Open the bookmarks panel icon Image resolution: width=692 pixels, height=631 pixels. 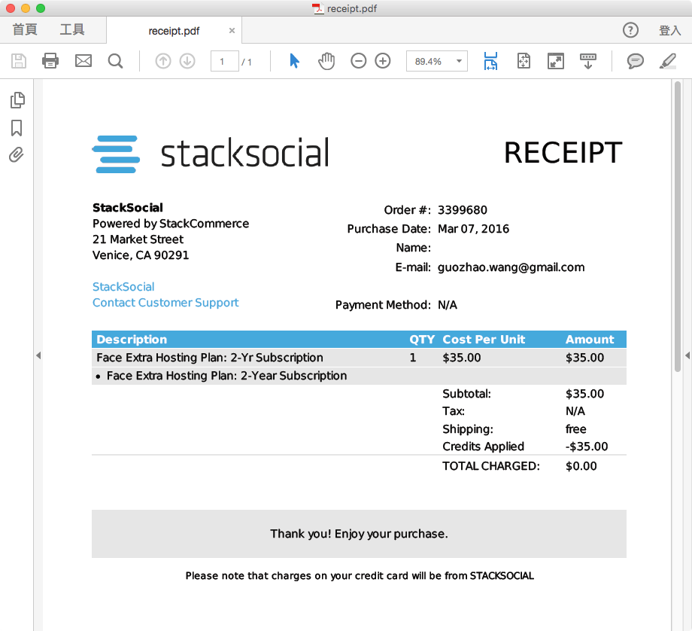17,127
